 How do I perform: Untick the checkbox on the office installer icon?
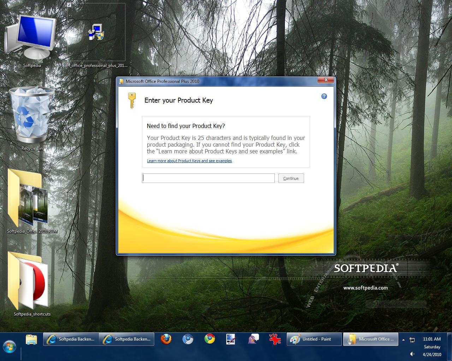(70, 5)
